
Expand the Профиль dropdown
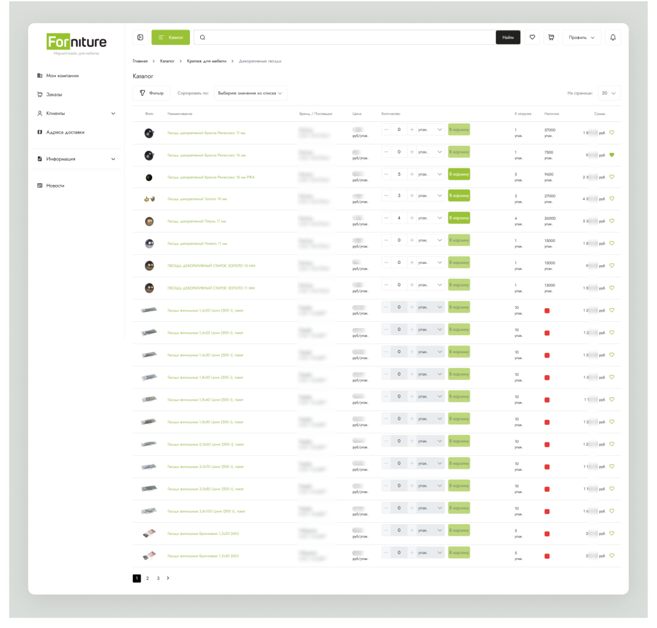[x=582, y=37]
